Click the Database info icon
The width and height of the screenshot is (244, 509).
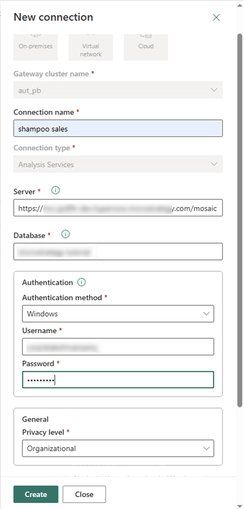click(x=65, y=234)
